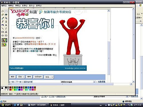Click Paint's vertical scrollbar down arrow
The height and width of the screenshot is (107, 143).
point(134,82)
